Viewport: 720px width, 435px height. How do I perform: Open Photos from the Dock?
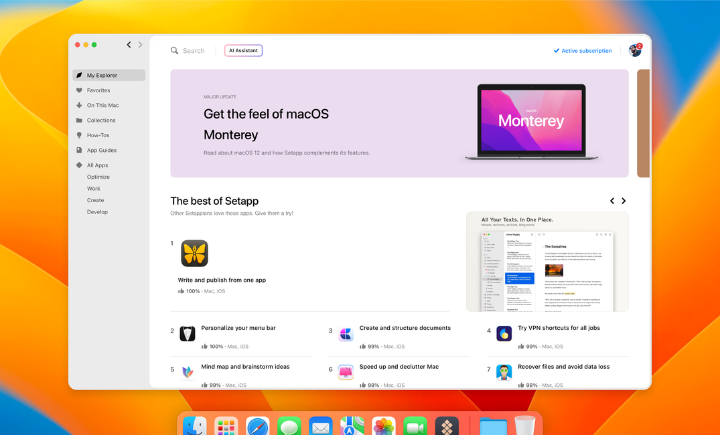click(383, 427)
